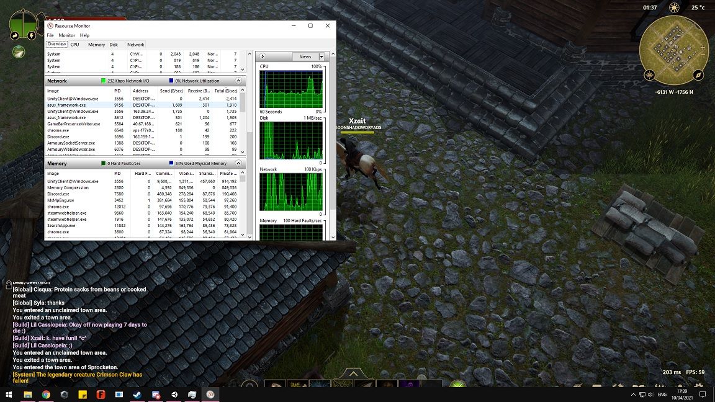
Task: Click the Views button
Action: pos(305,56)
